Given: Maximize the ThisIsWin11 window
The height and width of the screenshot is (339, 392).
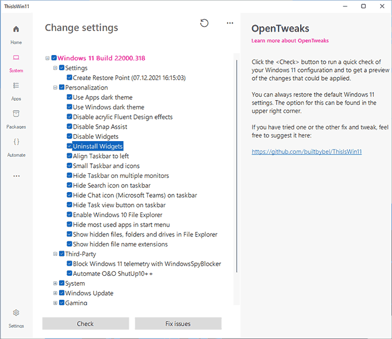Looking at the screenshot, I should click(363, 6).
